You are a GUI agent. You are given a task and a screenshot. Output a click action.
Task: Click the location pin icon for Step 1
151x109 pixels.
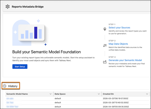pyautogui.click(x=105, y=29)
